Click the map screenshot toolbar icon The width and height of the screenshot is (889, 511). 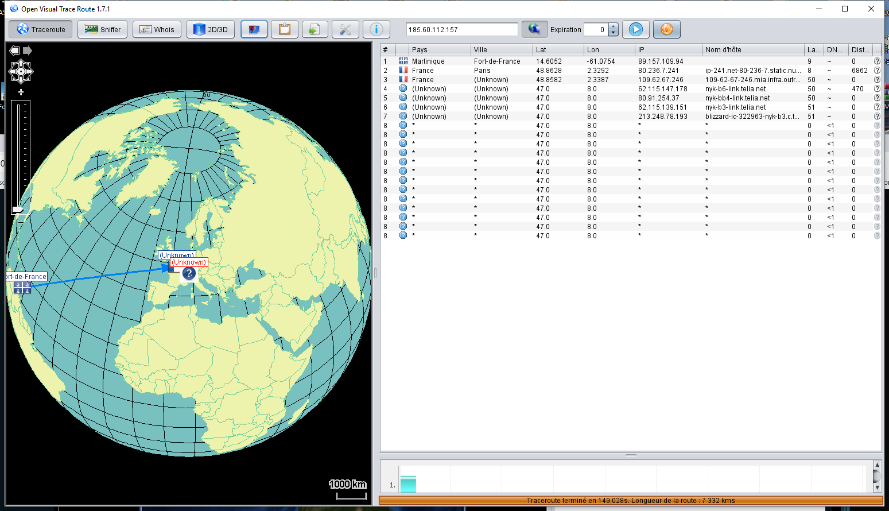coord(254,29)
